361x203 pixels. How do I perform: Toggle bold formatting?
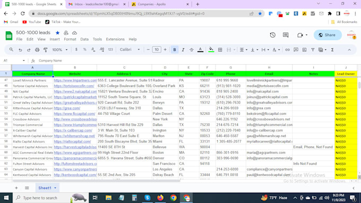click(x=175, y=49)
